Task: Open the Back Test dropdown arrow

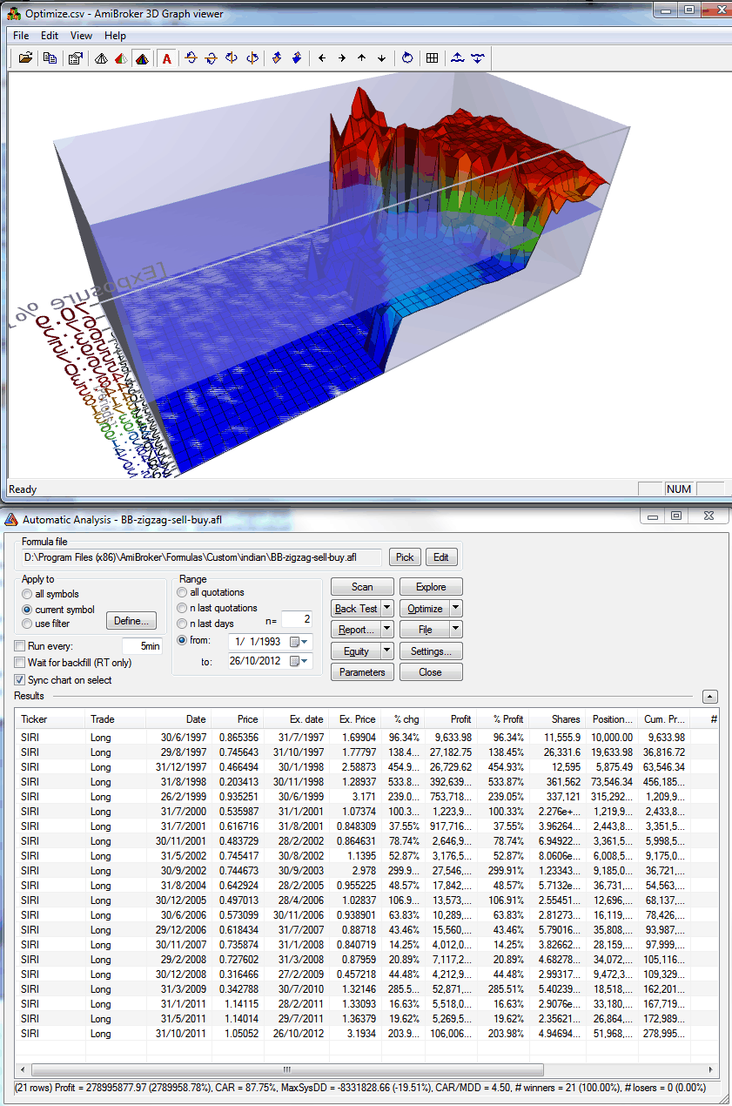Action: pyautogui.click(x=388, y=609)
